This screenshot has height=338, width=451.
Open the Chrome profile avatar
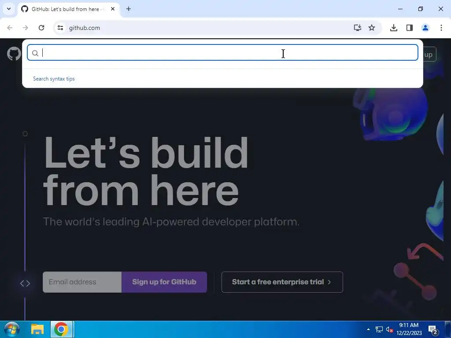click(425, 28)
